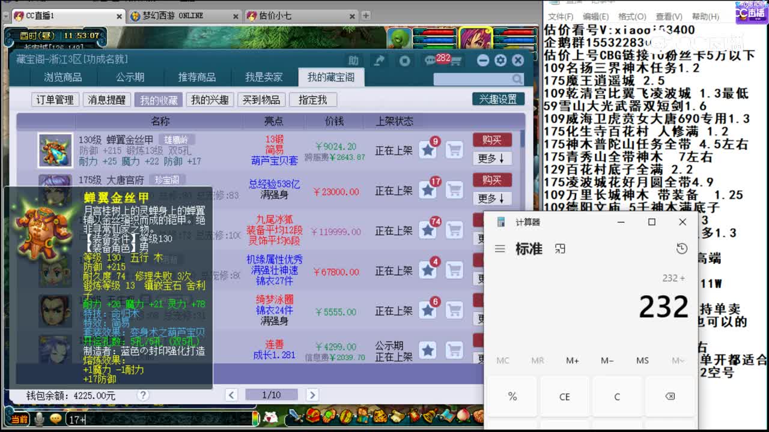Expand 更多 on the 大唐官府 row
769x432 pixels.
point(492,198)
